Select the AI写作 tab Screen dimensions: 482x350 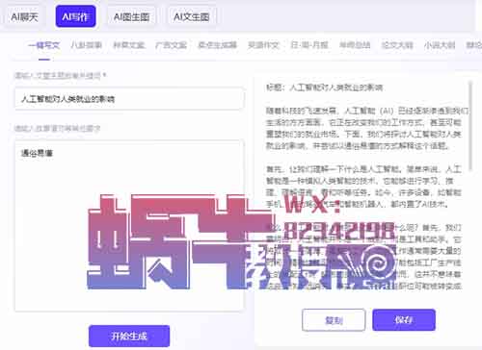[x=75, y=16]
